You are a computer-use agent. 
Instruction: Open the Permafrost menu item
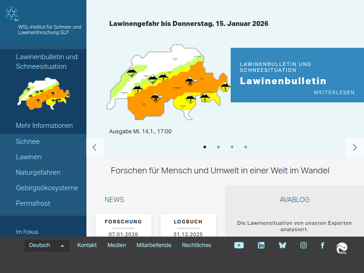pyautogui.click(x=33, y=203)
